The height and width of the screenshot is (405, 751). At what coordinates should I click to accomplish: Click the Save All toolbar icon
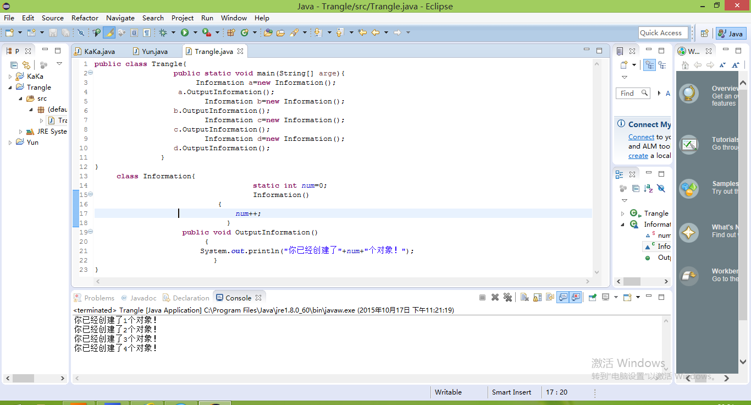click(65, 33)
